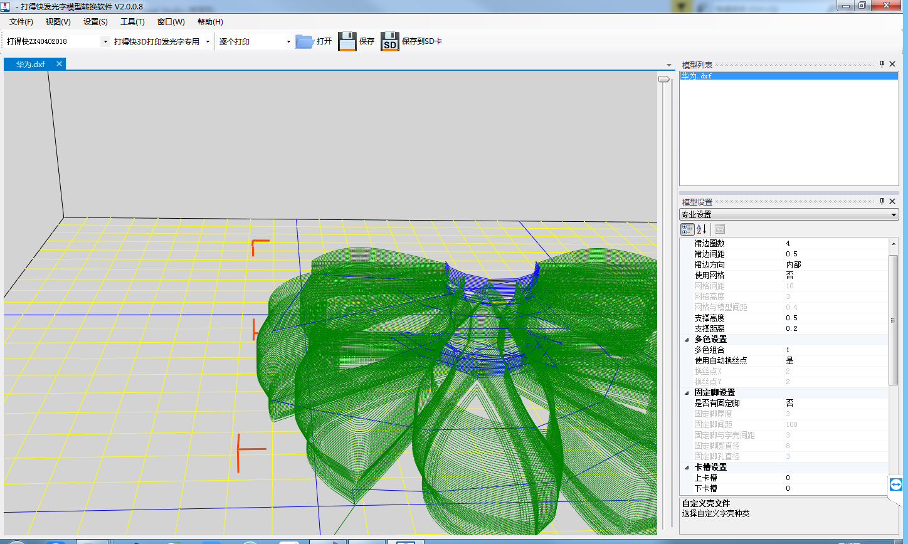Select the 裙边圈数 value 4
Viewport: 908px width, 544px height.
pos(837,243)
